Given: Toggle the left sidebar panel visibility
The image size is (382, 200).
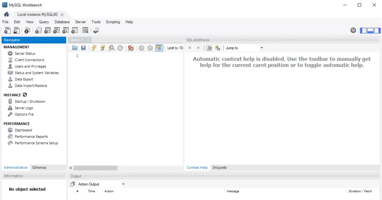Looking at the screenshot, I should coord(363,31).
